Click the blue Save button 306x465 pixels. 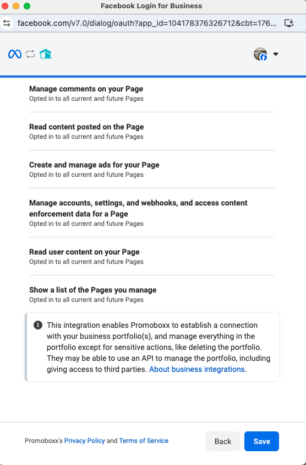[x=261, y=441]
